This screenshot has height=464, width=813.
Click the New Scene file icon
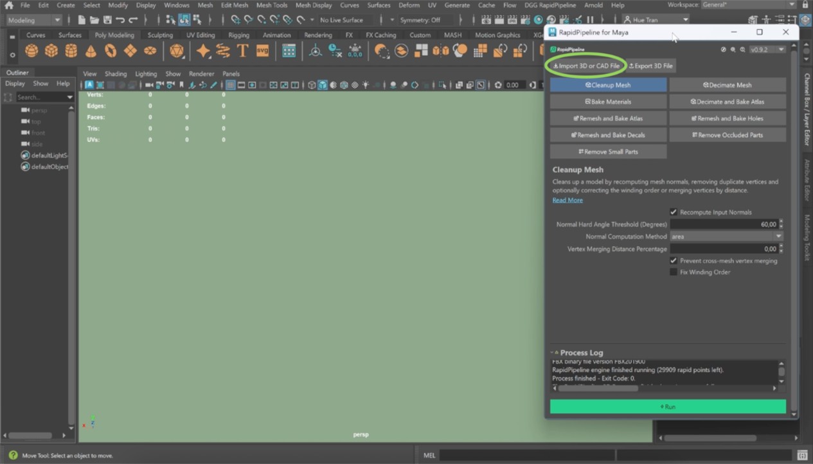click(82, 20)
